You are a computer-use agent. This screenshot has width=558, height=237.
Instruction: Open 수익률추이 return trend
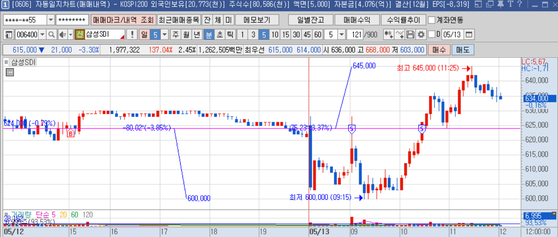click(403, 20)
